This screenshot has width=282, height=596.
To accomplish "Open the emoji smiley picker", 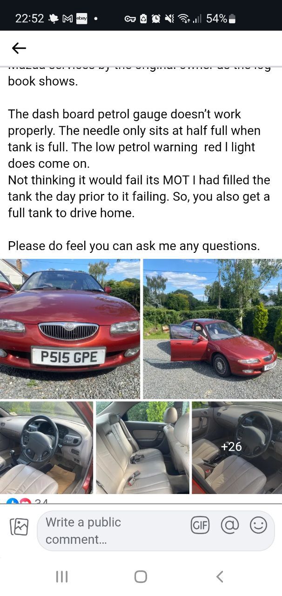I will point(258,525).
